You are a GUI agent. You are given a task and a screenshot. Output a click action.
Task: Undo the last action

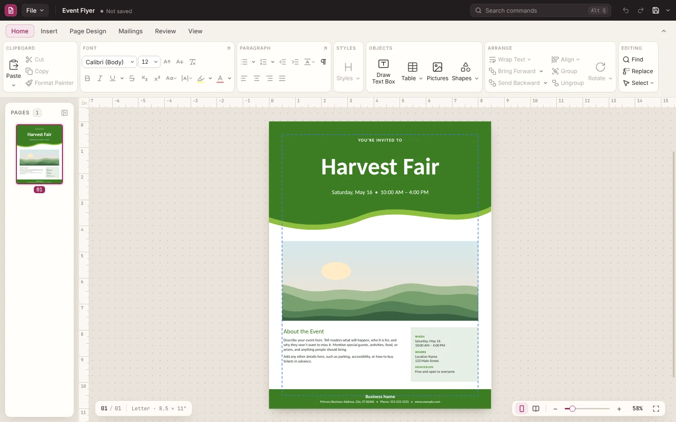pyautogui.click(x=626, y=10)
